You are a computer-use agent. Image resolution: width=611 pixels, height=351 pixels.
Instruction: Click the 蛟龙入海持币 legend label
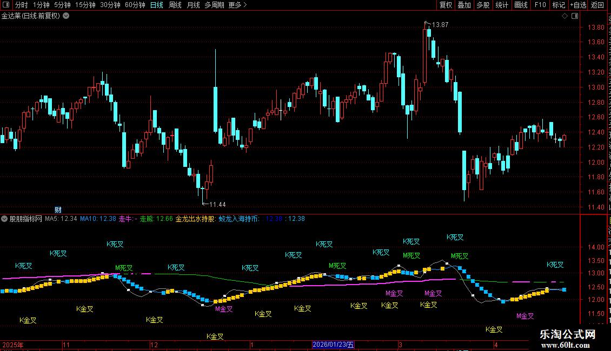pyautogui.click(x=238, y=219)
